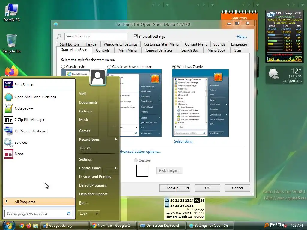The height and width of the screenshot is (230, 307).
Task: Click the search icon in system tray
Action: [x=266, y=225]
